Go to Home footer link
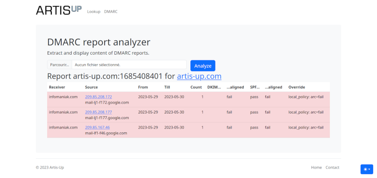377x178 pixels. click(316, 168)
